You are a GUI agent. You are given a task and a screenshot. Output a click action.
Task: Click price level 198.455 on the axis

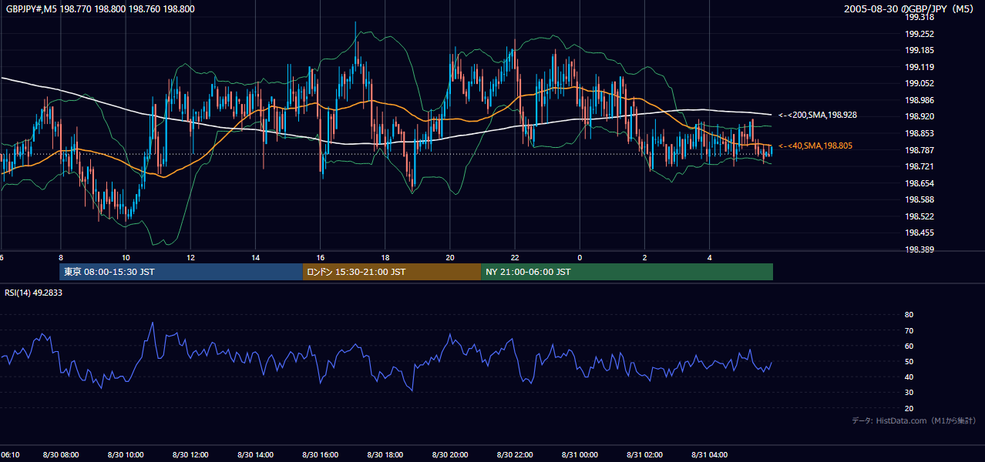tap(920, 233)
